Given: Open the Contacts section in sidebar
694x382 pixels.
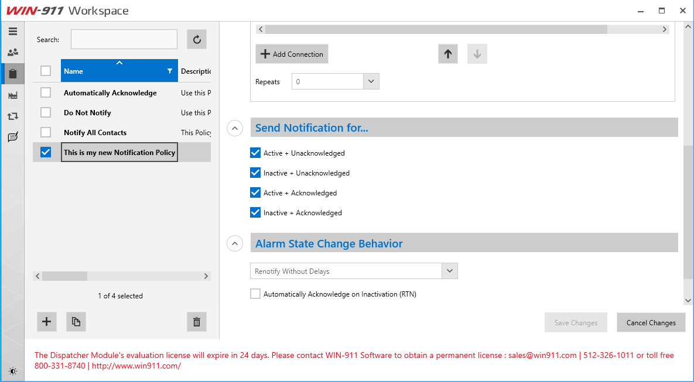Looking at the screenshot, I should pyautogui.click(x=12, y=52).
